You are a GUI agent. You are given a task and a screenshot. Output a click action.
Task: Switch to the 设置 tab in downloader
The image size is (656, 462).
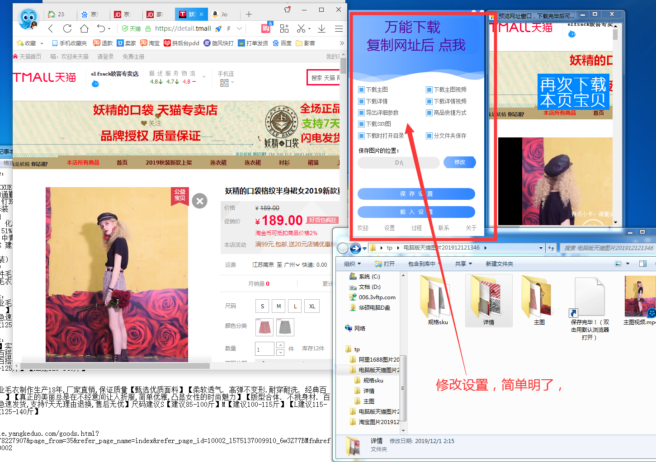pyautogui.click(x=389, y=228)
